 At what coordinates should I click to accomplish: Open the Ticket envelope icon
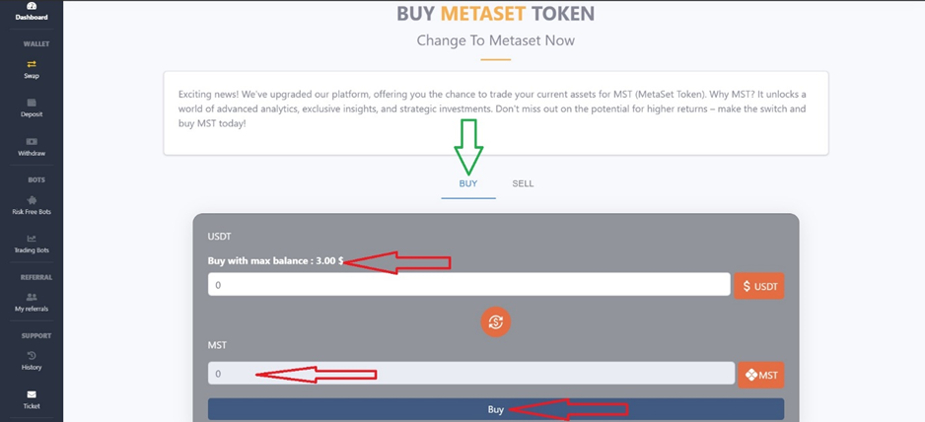pyautogui.click(x=32, y=394)
